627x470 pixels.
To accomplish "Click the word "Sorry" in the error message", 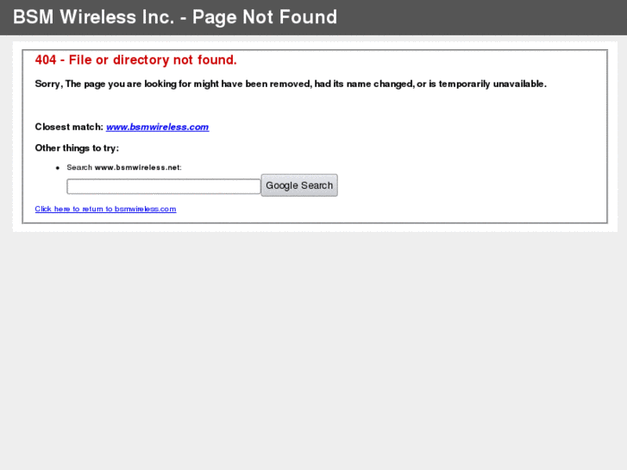I will pyautogui.click(x=48, y=84).
